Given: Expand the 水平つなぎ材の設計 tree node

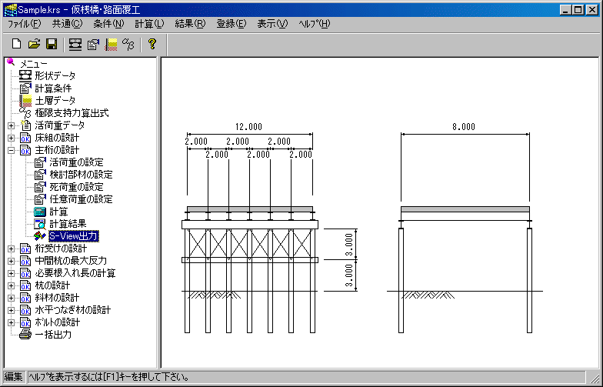Looking at the screenshot, I should click(11, 310).
